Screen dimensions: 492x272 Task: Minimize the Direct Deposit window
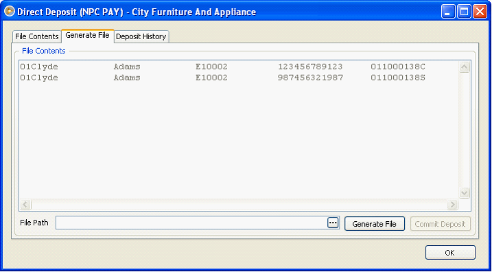(x=448, y=12)
